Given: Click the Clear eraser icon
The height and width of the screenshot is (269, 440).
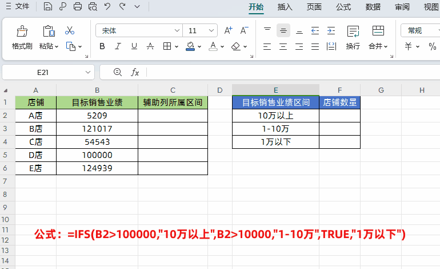Looking at the screenshot, I should tap(236, 46).
